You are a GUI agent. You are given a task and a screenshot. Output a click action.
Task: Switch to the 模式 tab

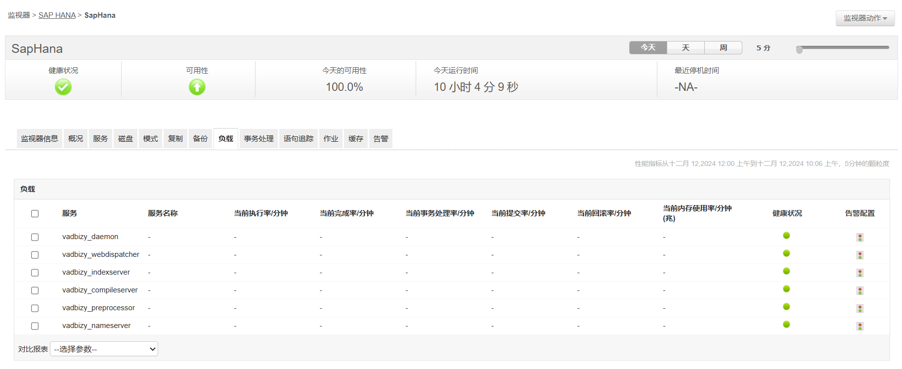click(x=150, y=139)
